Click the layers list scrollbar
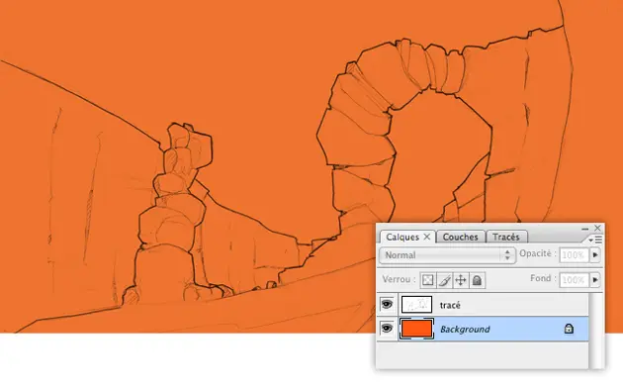 pos(595,330)
